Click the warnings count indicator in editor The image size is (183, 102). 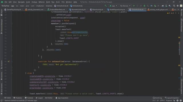tap(170, 13)
